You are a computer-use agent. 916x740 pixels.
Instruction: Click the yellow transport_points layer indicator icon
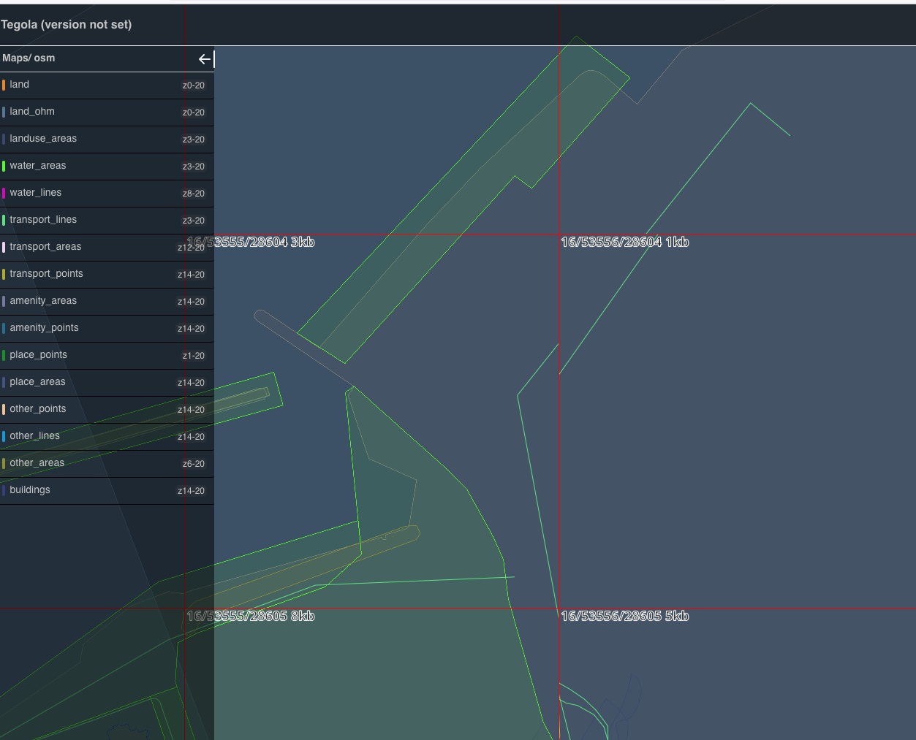4,274
